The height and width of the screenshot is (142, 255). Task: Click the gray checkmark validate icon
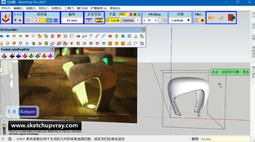point(221,18)
